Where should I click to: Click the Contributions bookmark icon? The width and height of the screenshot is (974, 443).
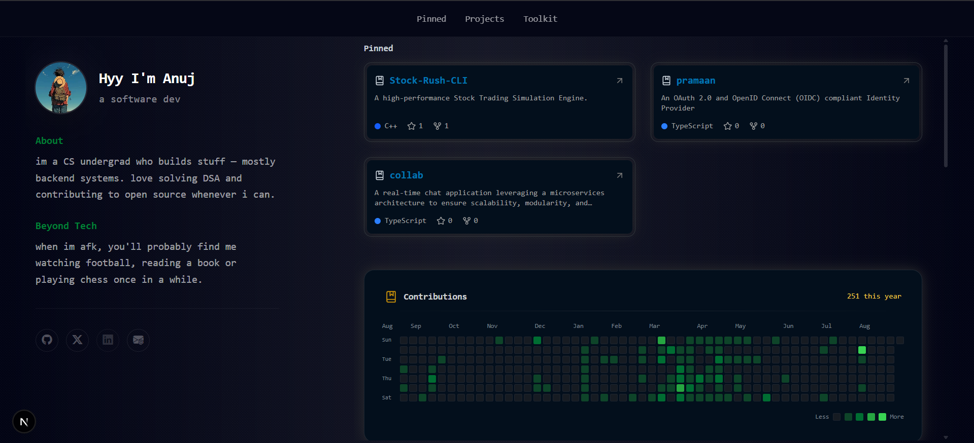(391, 297)
